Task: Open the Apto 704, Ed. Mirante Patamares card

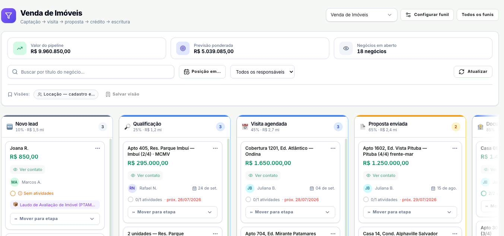Action: click(x=280, y=234)
